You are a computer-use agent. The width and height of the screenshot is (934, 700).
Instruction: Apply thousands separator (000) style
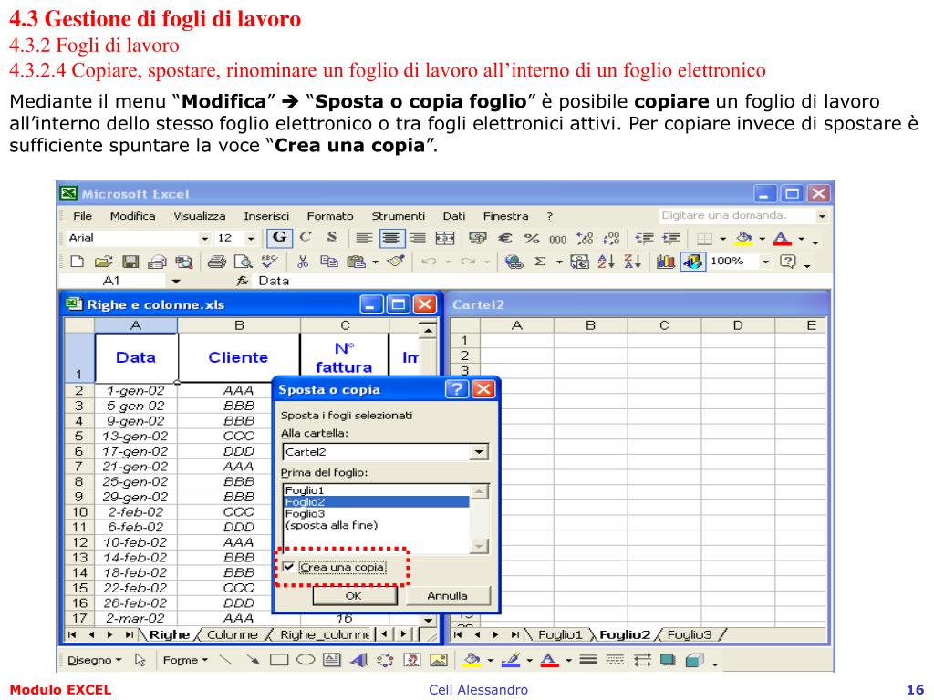[x=557, y=240]
